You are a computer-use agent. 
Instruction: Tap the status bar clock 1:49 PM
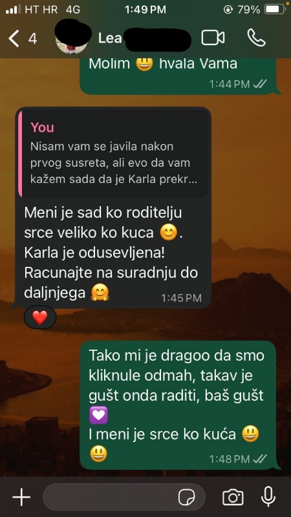point(145,10)
